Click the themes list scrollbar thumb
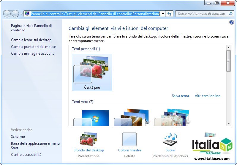The height and width of the screenshot is (165, 237). 229,61
